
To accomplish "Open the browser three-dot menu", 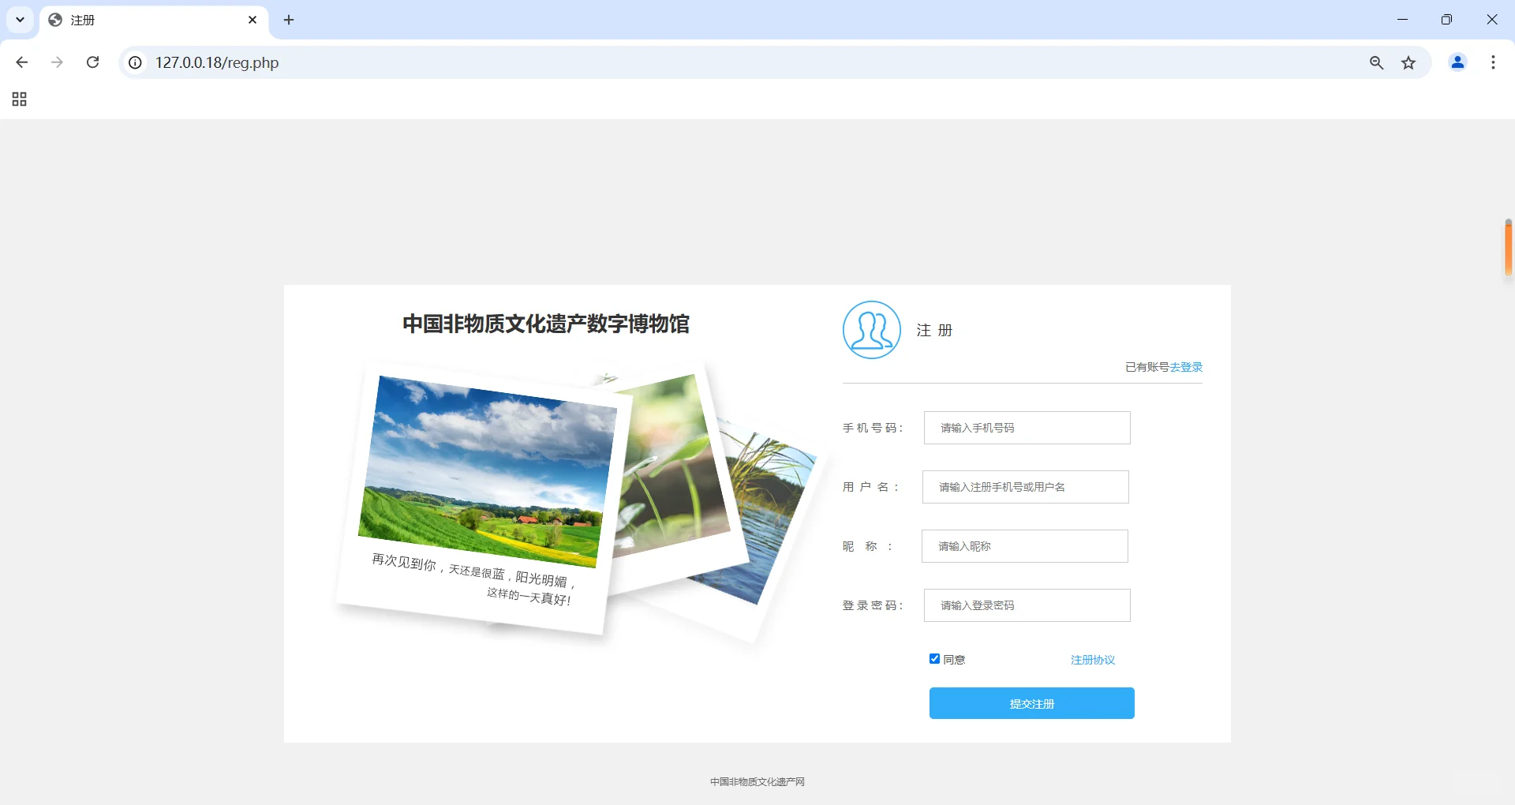I will (1492, 62).
